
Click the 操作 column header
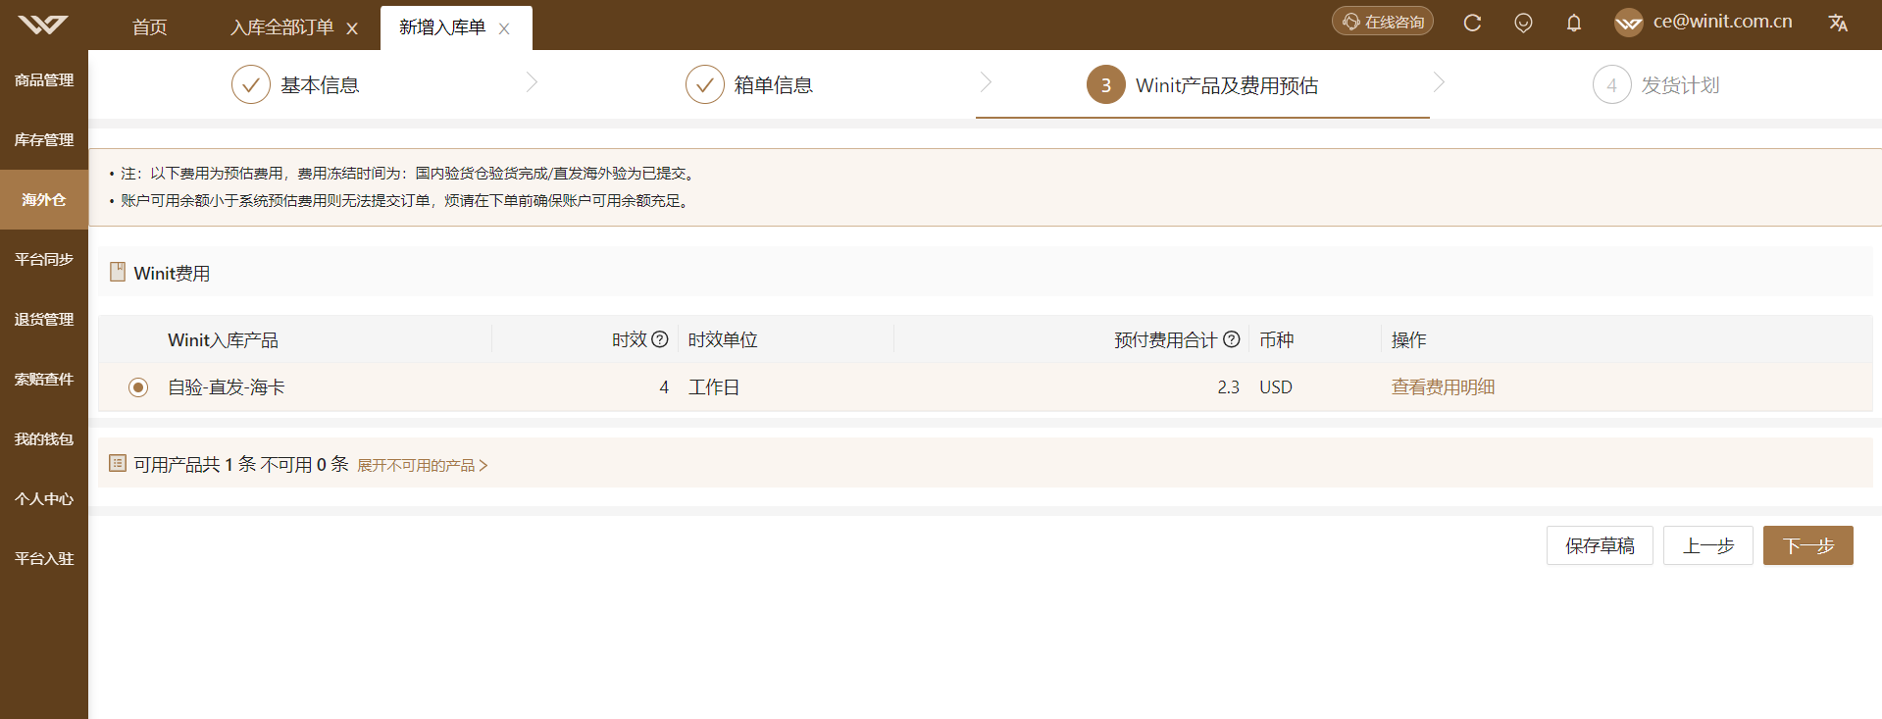(1409, 340)
